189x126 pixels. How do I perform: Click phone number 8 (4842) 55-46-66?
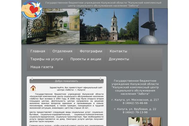pyautogui.click(x=135, y=103)
